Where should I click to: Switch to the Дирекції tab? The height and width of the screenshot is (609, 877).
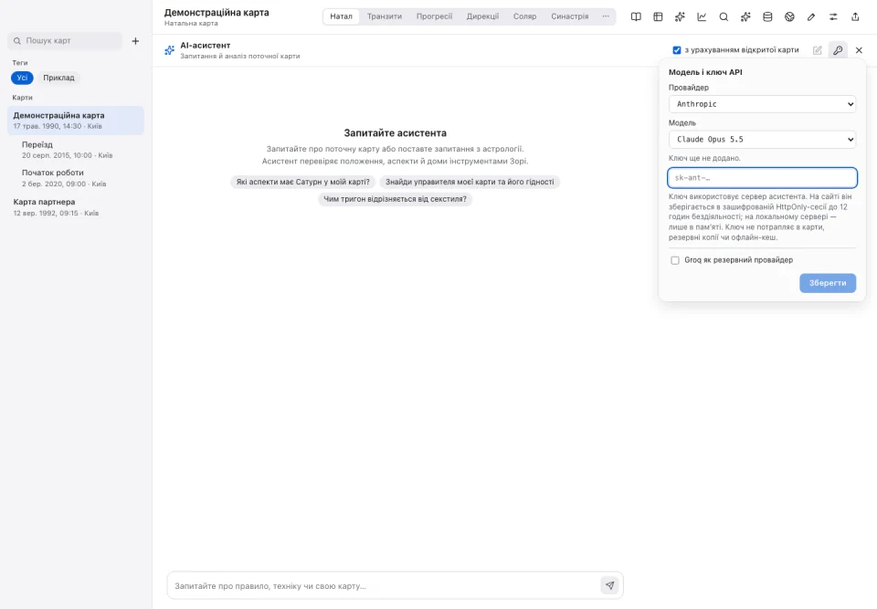click(482, 16)
